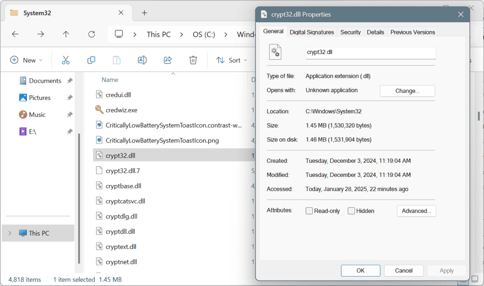Open Advanced attribute settings
The width and height of the screenshot is (484, 286).
pyautogui.click(x=416, y=210)
